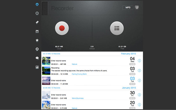Click the black 03 Tue date

132,70
